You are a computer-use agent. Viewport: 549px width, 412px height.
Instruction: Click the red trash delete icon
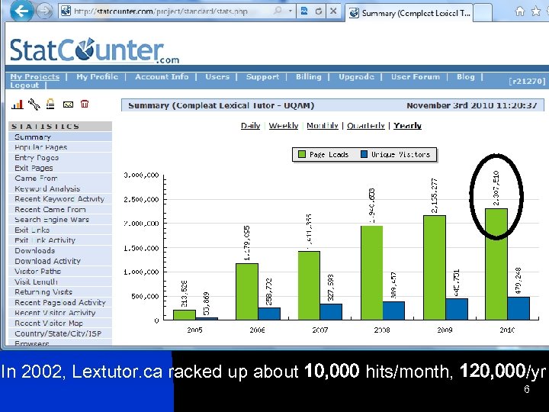click(x=85, y=104)
